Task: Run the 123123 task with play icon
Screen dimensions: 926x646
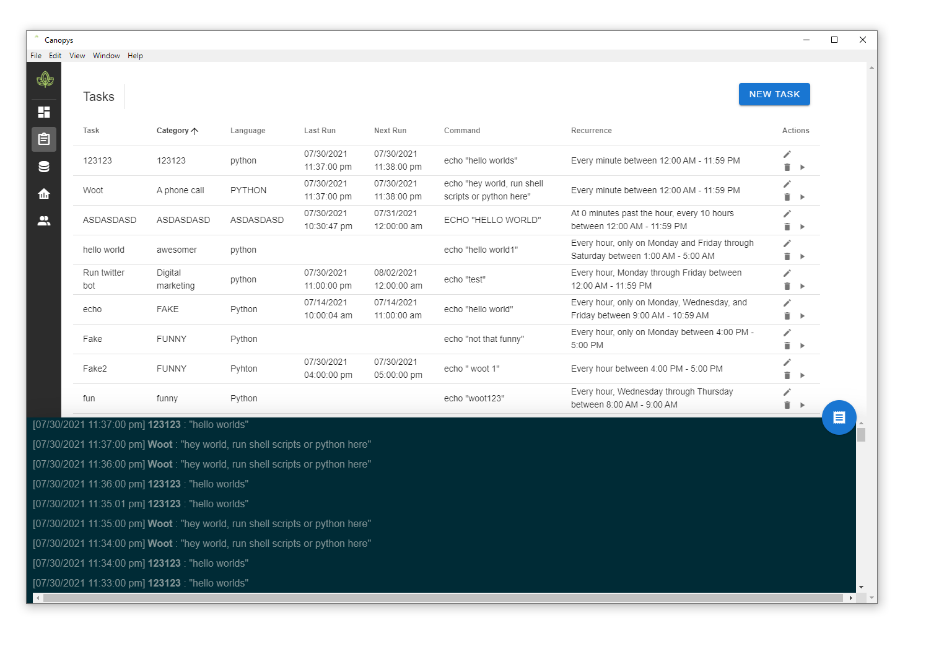Action: [802, 167]
